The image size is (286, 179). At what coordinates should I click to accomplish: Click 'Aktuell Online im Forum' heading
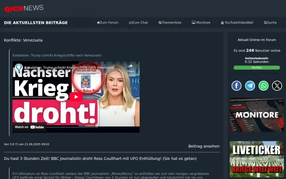click(x=256, y=40)
